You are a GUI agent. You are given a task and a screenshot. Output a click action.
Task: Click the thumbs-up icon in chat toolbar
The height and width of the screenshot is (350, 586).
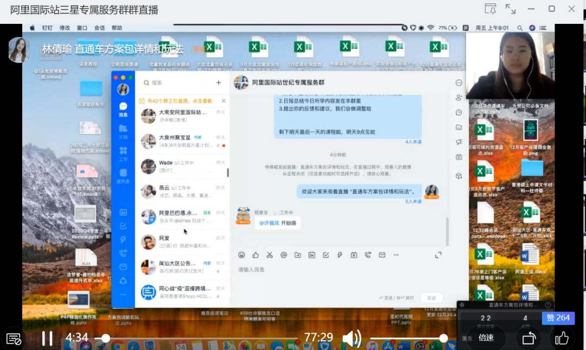click(256, 255)
